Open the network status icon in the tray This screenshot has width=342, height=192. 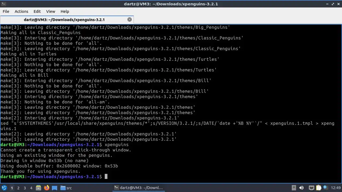tap(311, 188)
